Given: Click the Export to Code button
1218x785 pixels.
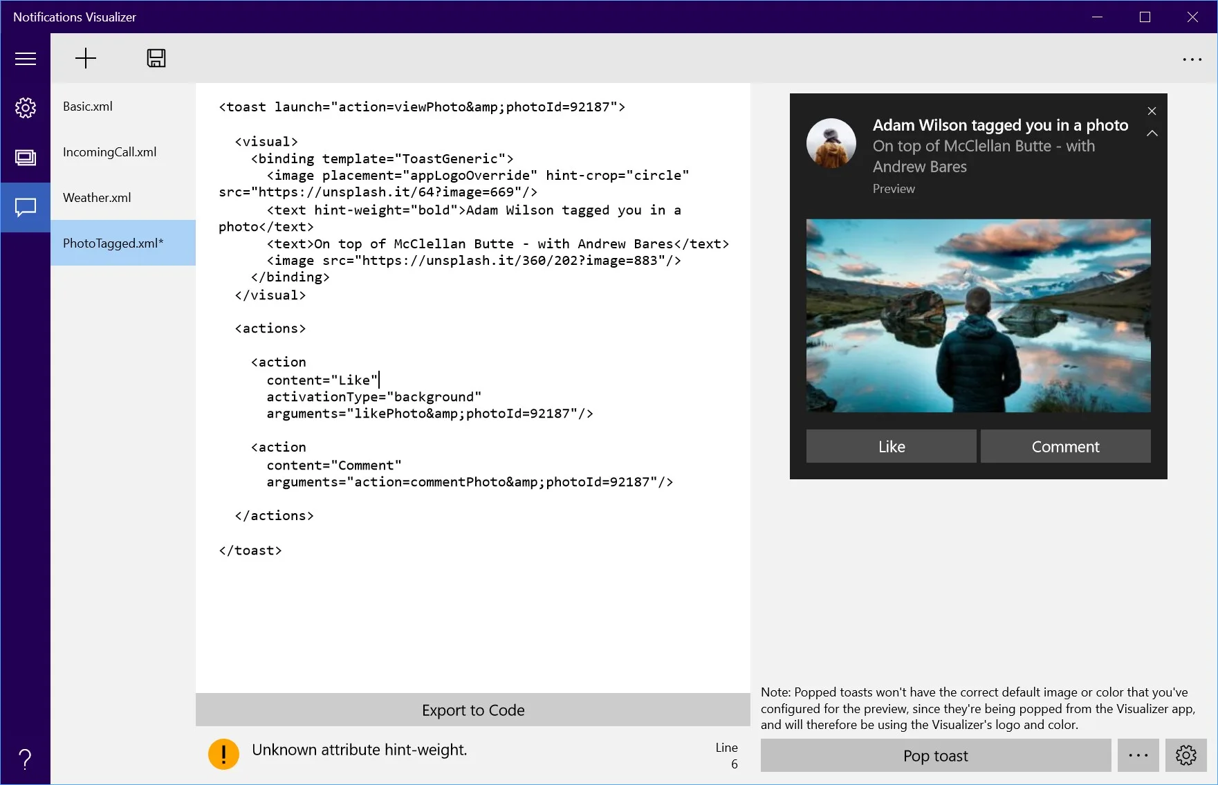Looking at the screenshot, I should point(473,710).
